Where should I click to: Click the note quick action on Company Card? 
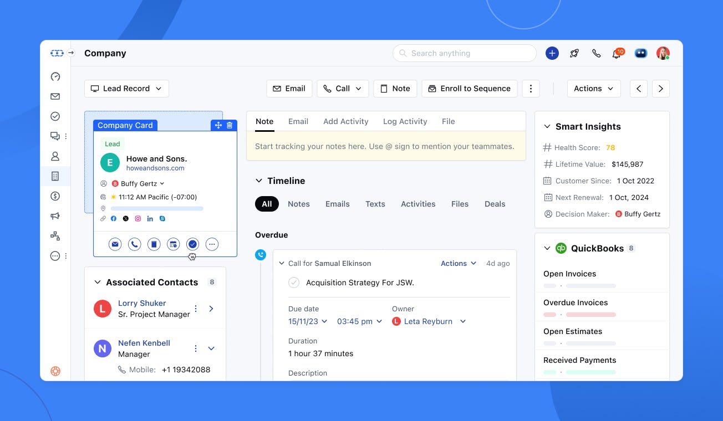pos(154,244)
